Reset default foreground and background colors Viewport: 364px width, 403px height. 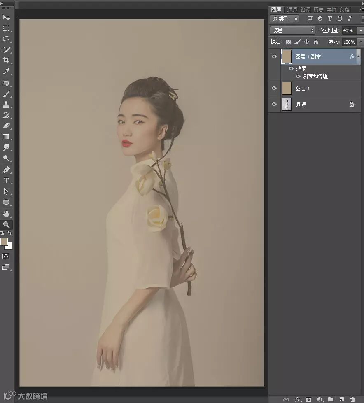[2, 233]
